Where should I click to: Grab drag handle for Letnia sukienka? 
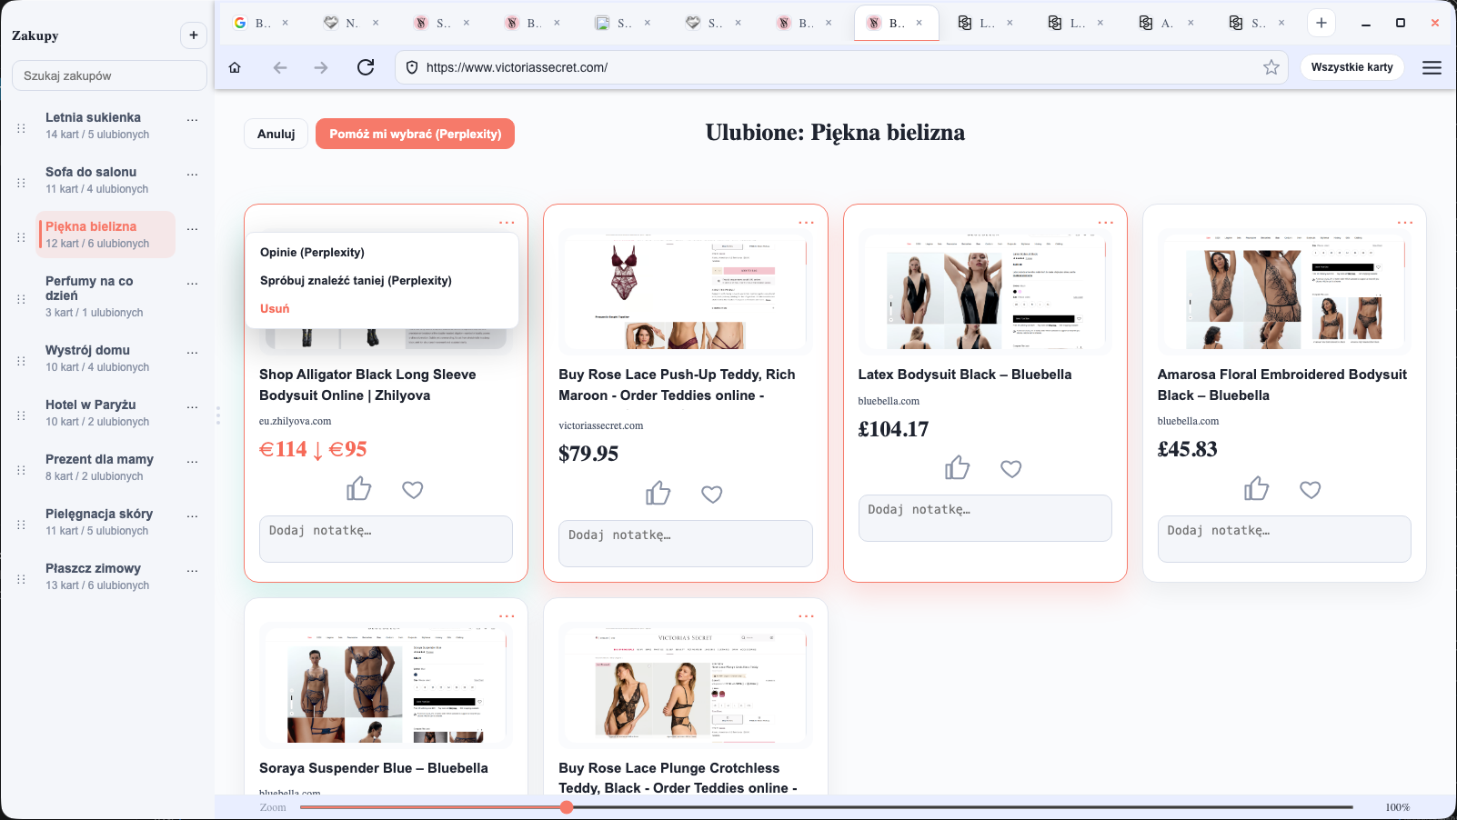tap(21, 128)
